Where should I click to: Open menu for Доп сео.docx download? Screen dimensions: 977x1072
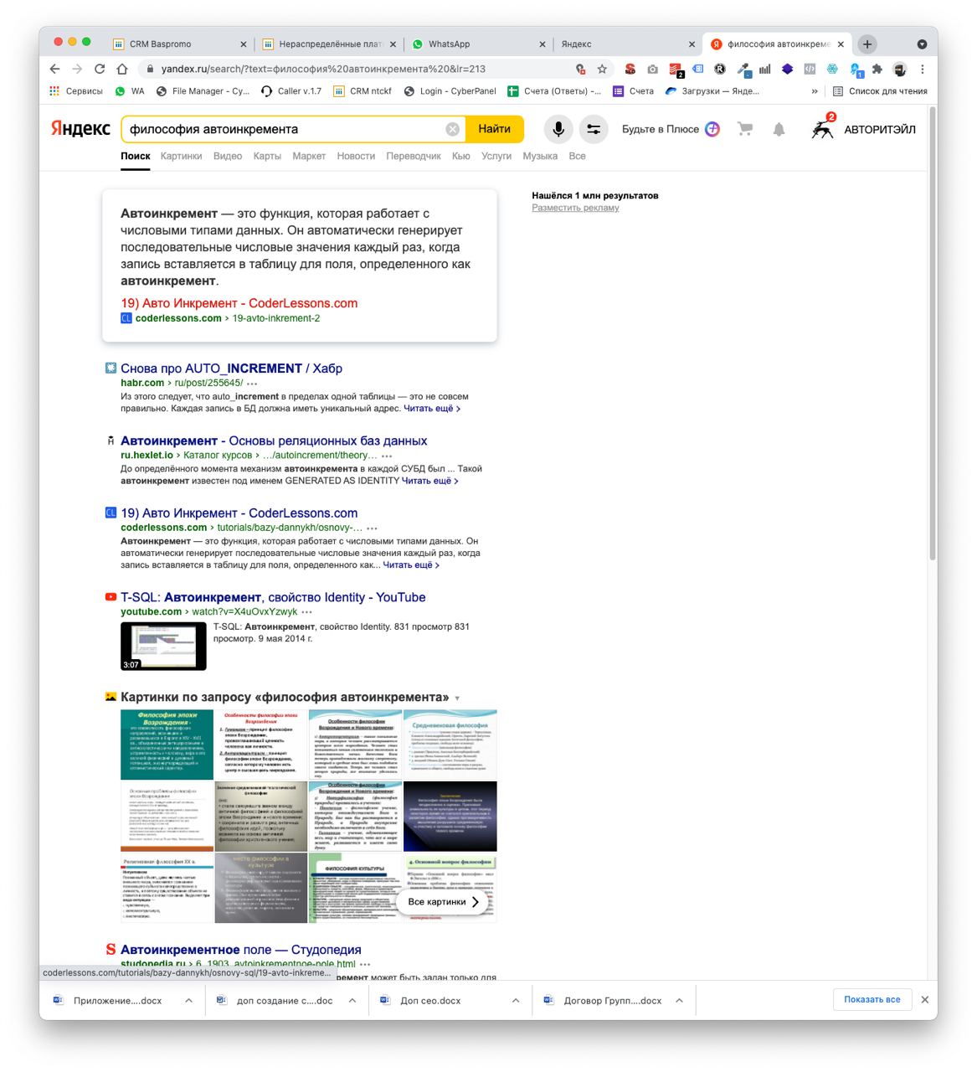[516, 1000]
